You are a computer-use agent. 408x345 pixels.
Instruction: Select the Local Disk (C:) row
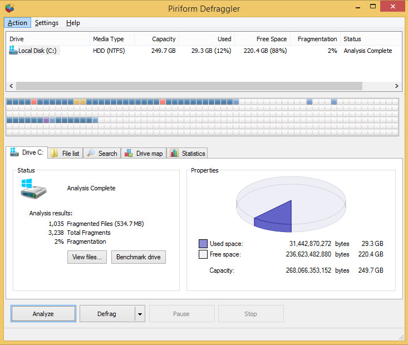[204, 51]
